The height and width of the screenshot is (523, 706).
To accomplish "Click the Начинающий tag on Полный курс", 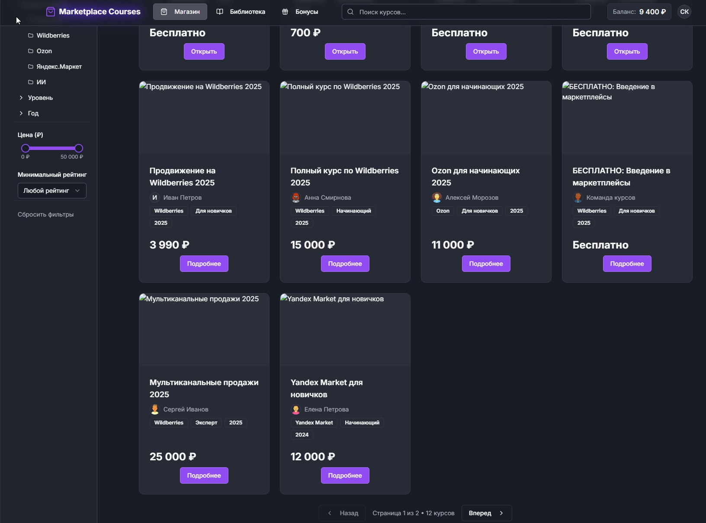I will tap(354, 211).
